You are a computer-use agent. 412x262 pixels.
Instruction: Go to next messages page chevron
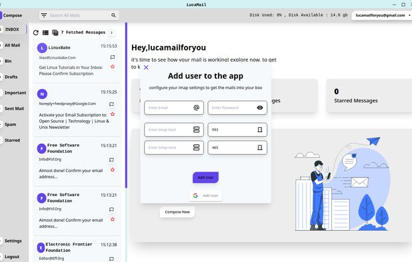coord(111,33)
